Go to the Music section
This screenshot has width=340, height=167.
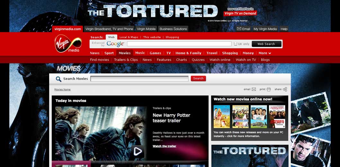(140, 53)
